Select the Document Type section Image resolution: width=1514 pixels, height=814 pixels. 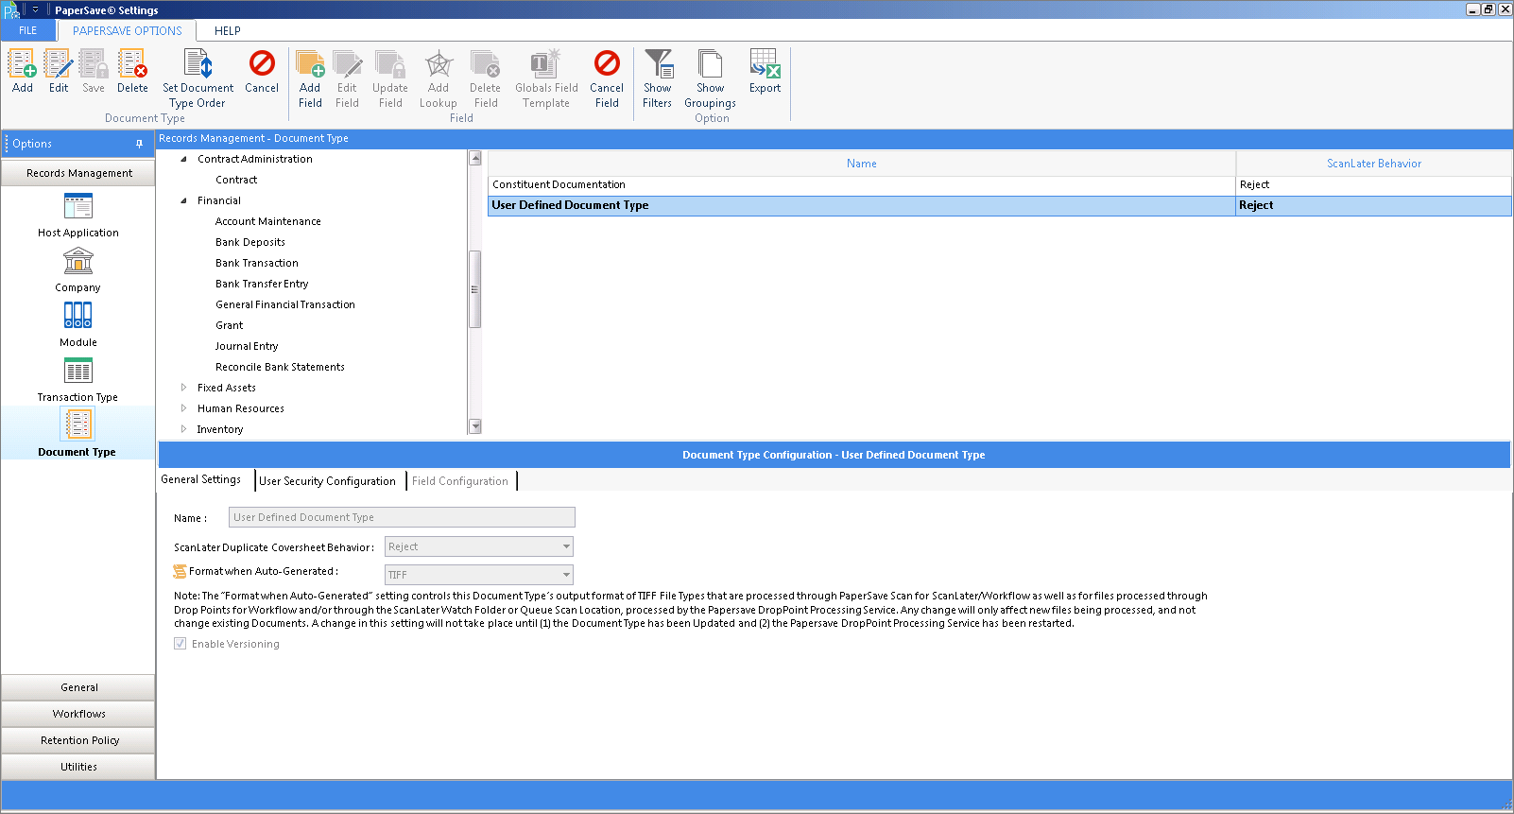pyautogui.click(x=78, y=433)
